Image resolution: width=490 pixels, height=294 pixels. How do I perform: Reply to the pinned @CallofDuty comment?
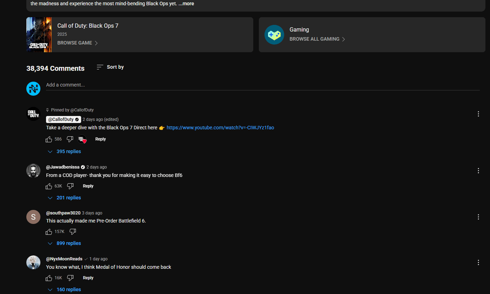click(100, 139)
